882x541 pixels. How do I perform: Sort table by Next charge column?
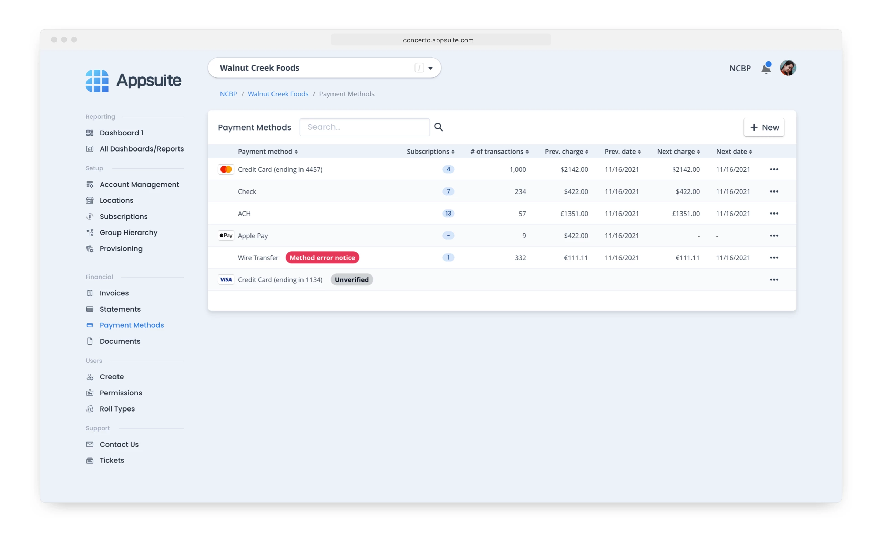[678, 152]
